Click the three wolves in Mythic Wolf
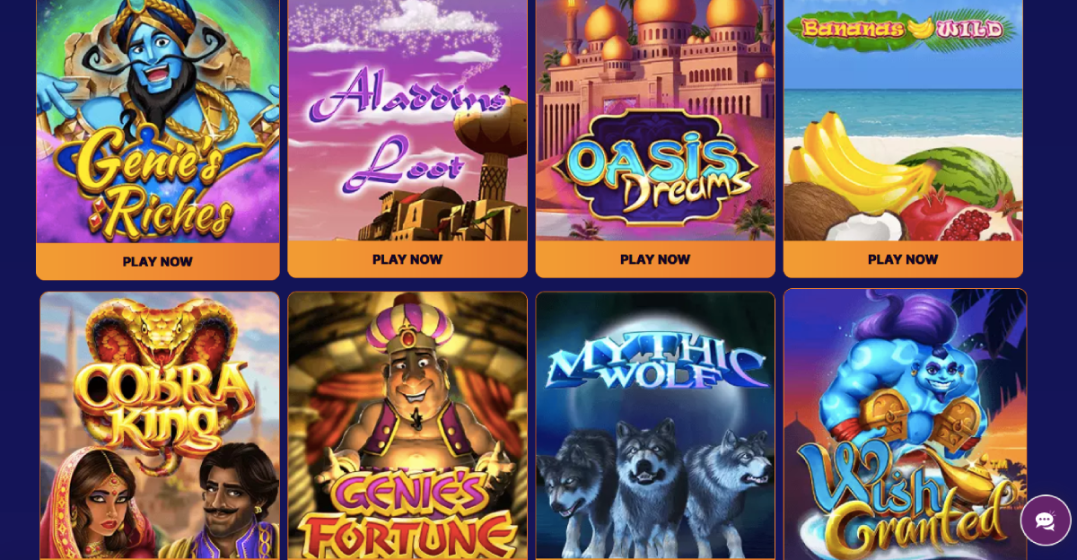The height and width of the screenshot is (560, 1077). tap(655, 485)
